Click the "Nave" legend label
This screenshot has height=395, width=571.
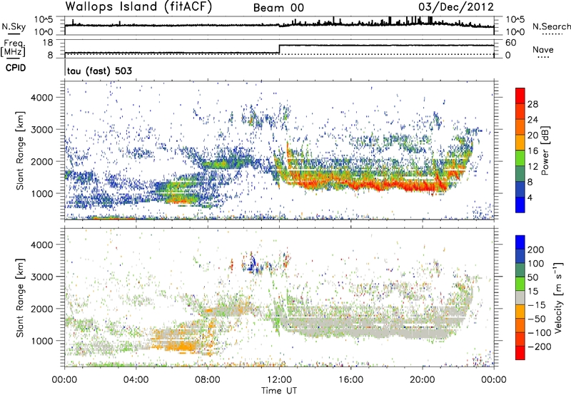(543, 49)
